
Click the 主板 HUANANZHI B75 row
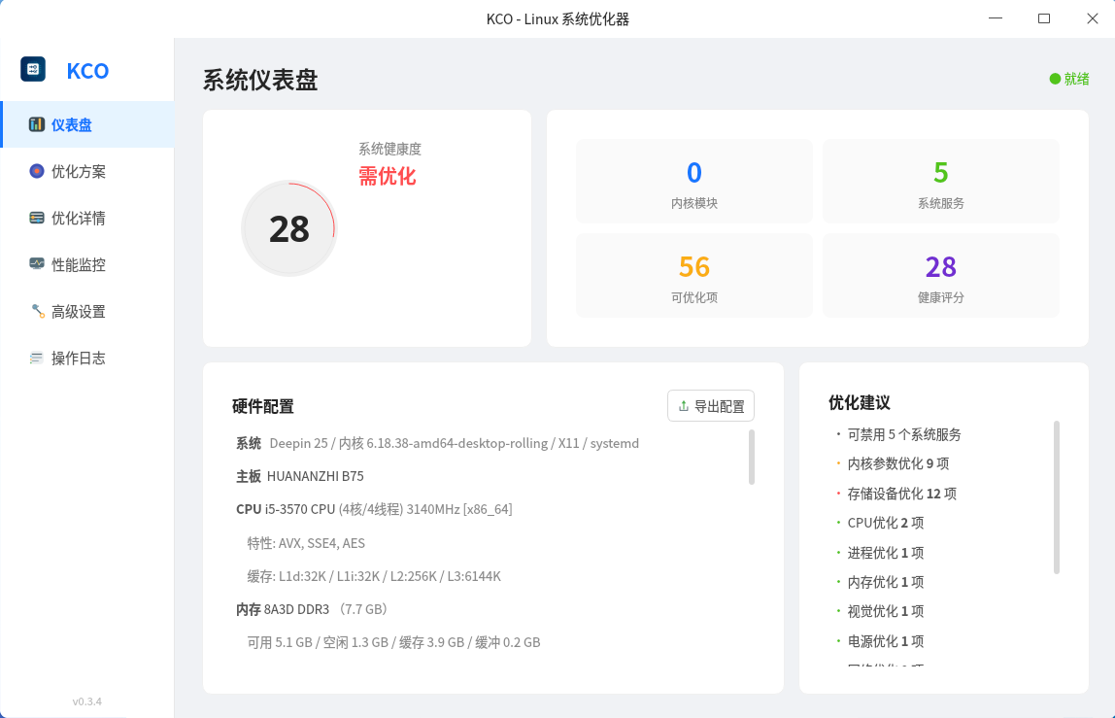tap(300, 476)
